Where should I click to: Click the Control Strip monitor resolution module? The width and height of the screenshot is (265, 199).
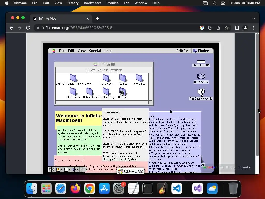tap(66, 169)
